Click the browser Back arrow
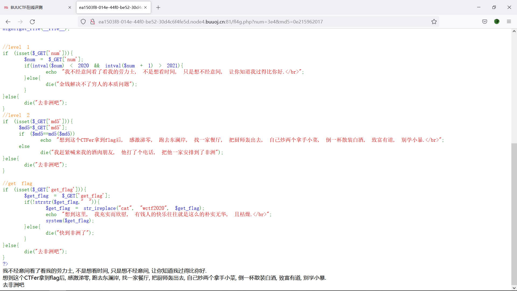 point(8,22)
